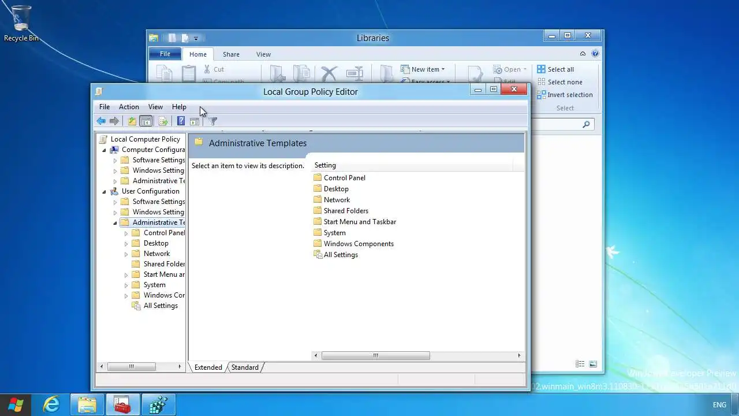The image size is (739, 416).
Task: Click the settings list horizontal scrollbar thumb
Action: 375,356
